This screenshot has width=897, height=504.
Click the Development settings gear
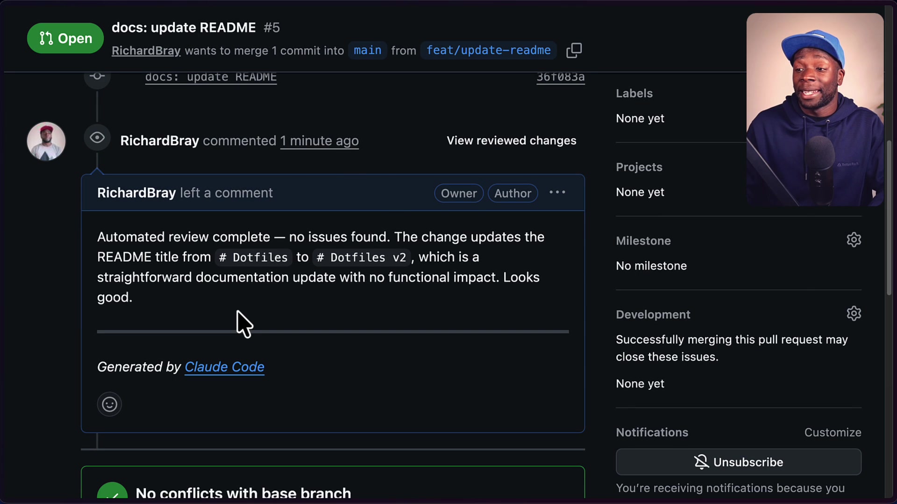854,313
